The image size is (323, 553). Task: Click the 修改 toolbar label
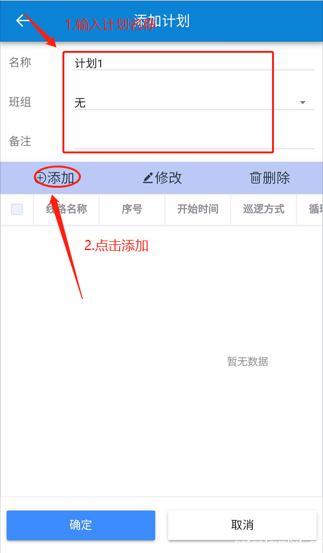point(168,178)
